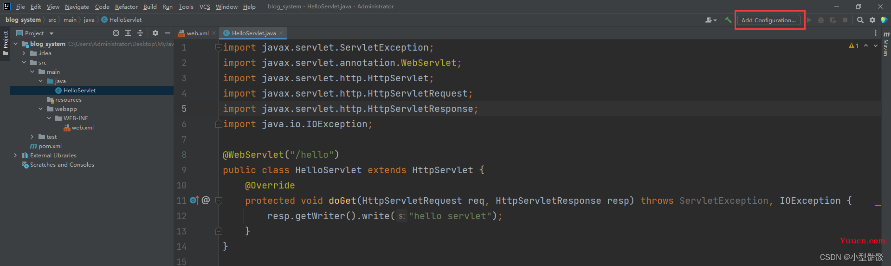Click HelloServlet breadcrumb in navigation bar

[x=122, y=19]
